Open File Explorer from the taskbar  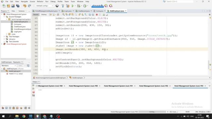coord(17,116)
